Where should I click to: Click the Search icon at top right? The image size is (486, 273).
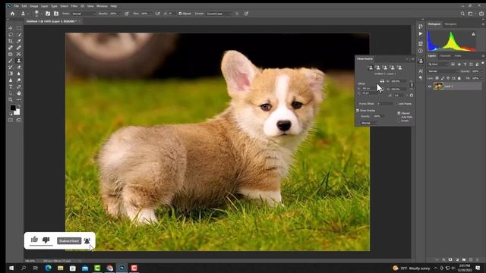pos(462,14)
